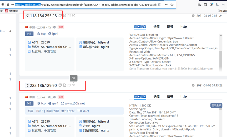The height and width of the screenshot is (137, 227).
Task: Click the URL address bar field
Action: (x=88, y=5)
